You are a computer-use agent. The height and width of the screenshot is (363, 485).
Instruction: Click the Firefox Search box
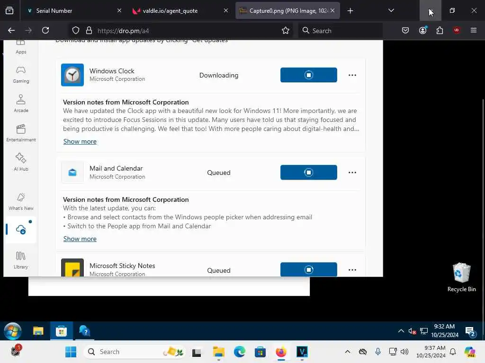point(340,31)
